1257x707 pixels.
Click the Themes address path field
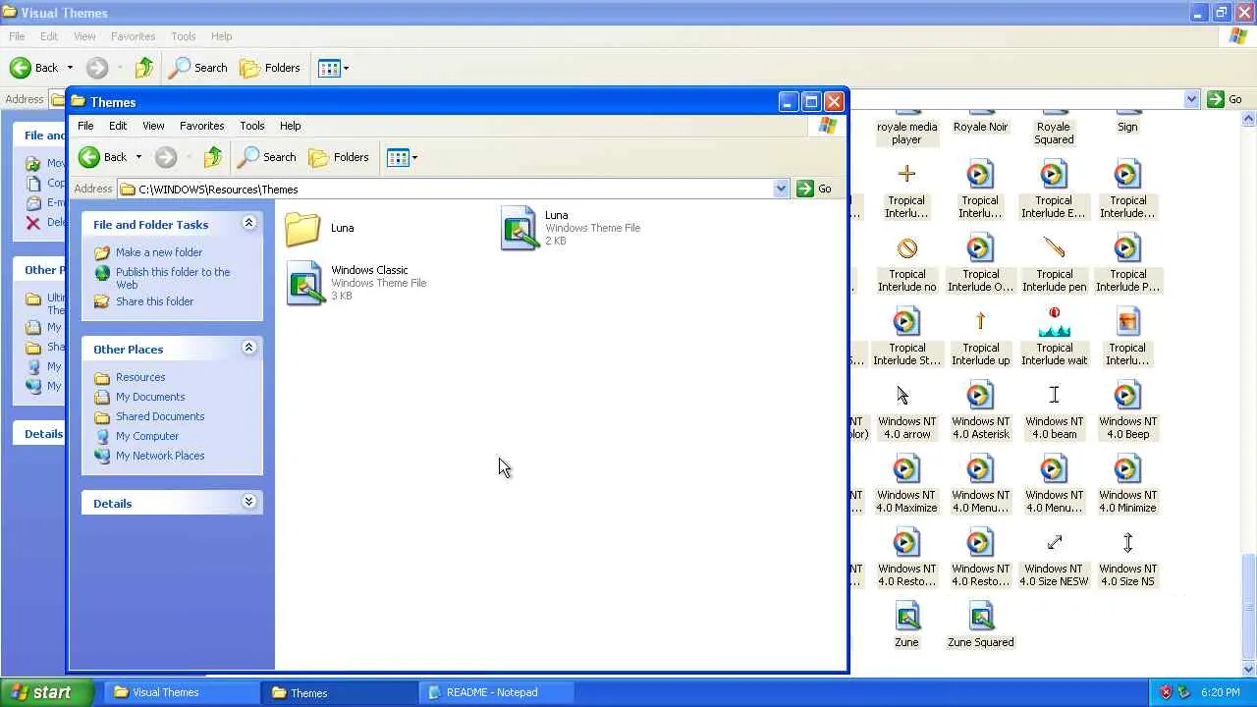pyautogui.click(x=445, y=189)
